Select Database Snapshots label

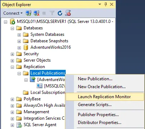point(49,41)
